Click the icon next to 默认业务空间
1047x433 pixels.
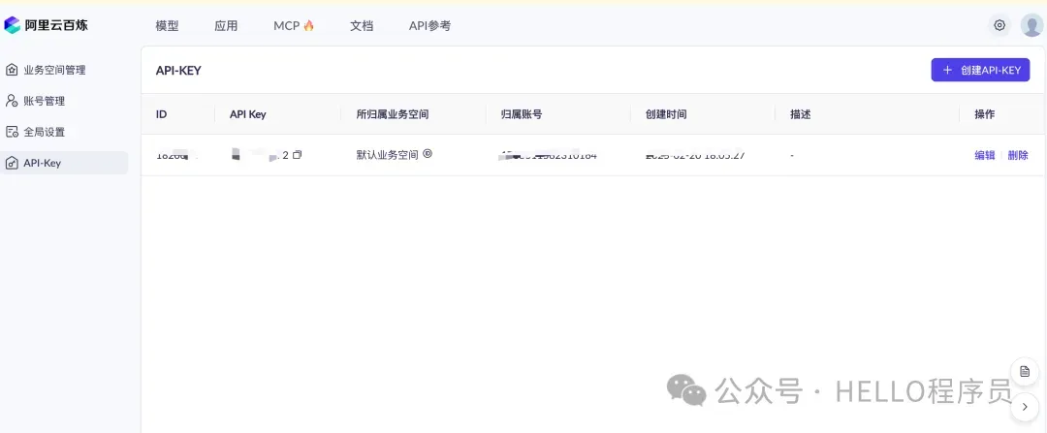coord(428,154)
